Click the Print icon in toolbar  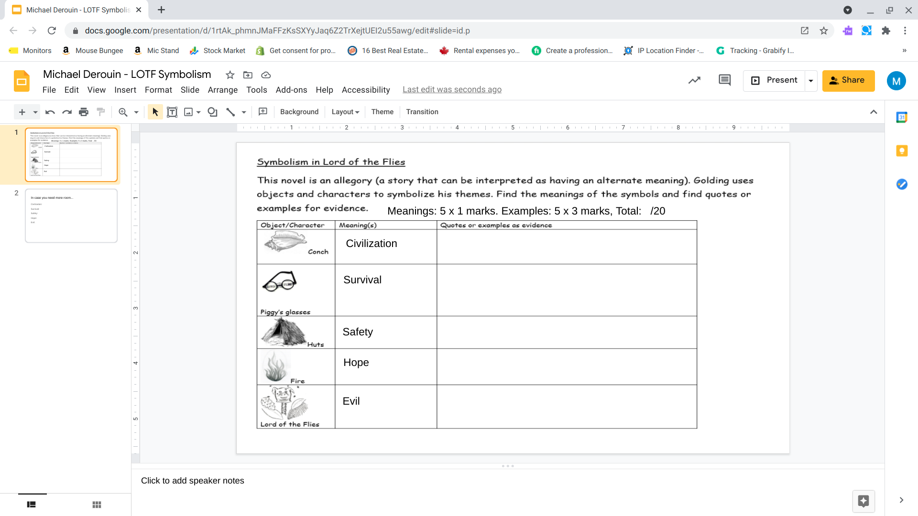point(84,112)
